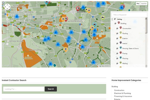Image resolution: width=150 pixels, height=100 pixels.
Task: Toggle the Interior checkbox
Action: (117, 43)
